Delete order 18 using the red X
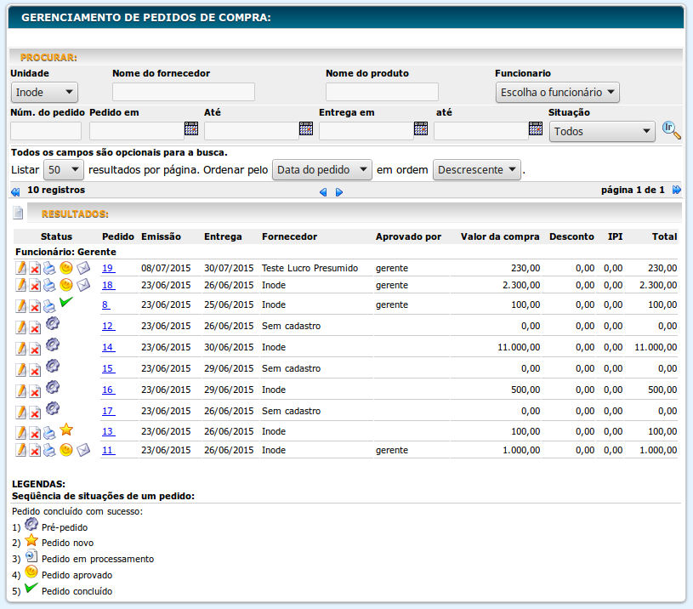This screenshot has width=693, height=609. coord(35,286)
